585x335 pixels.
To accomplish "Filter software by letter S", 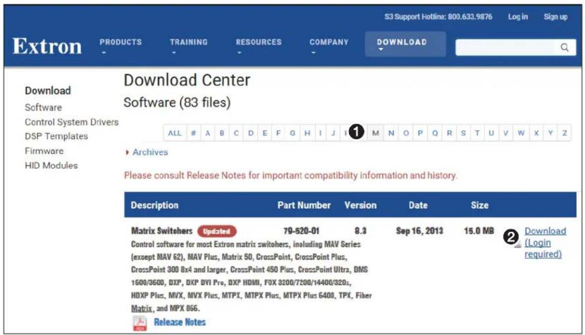I will tap(463, 133).
